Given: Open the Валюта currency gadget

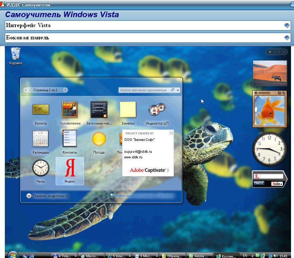Looking at the screenshot, I should [x=41, y=110].
